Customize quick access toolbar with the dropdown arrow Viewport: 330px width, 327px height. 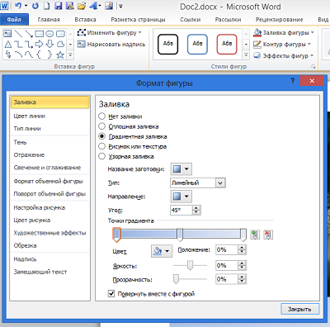click(x=120, y=6)
